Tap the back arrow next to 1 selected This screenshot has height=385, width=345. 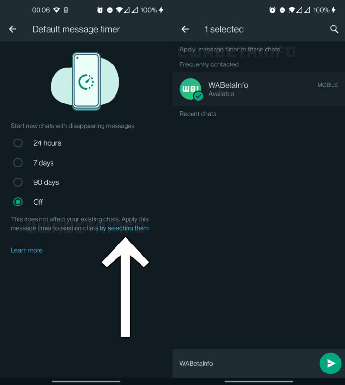(185, 29)
